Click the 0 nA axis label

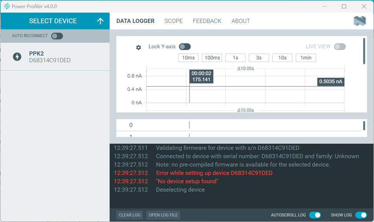[137, 103]
